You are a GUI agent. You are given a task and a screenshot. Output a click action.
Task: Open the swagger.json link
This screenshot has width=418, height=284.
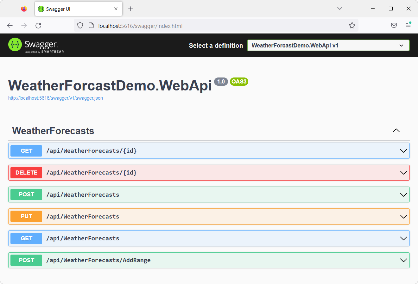click(56, 98)
